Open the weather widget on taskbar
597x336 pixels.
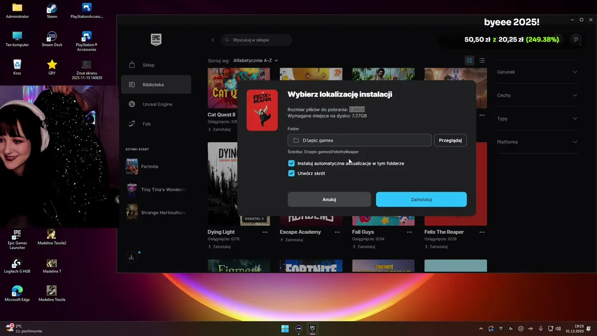[x=24, y=329]
